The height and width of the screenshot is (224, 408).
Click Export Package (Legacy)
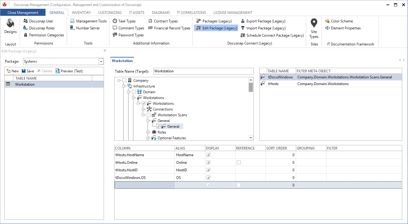tap(263, 21)
